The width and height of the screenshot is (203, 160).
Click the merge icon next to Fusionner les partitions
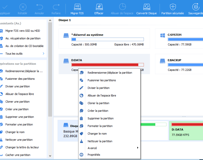point(81,80)
